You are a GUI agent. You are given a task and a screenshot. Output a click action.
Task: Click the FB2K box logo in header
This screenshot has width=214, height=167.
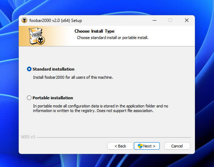pos(36,37)
